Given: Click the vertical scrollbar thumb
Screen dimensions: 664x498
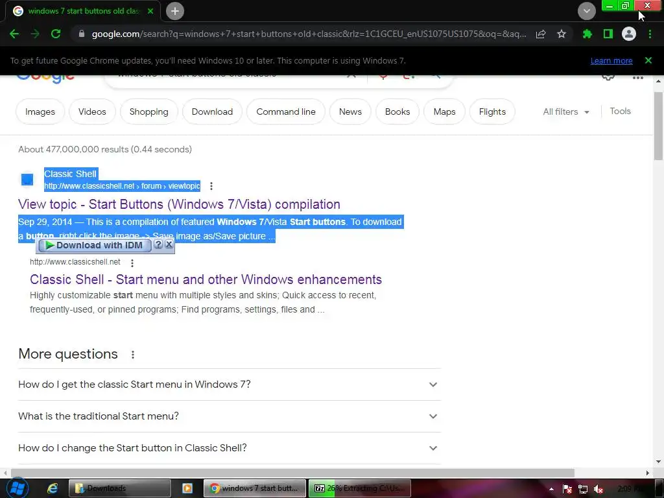Looking at the screenshot, I should [x=659, y=126].
